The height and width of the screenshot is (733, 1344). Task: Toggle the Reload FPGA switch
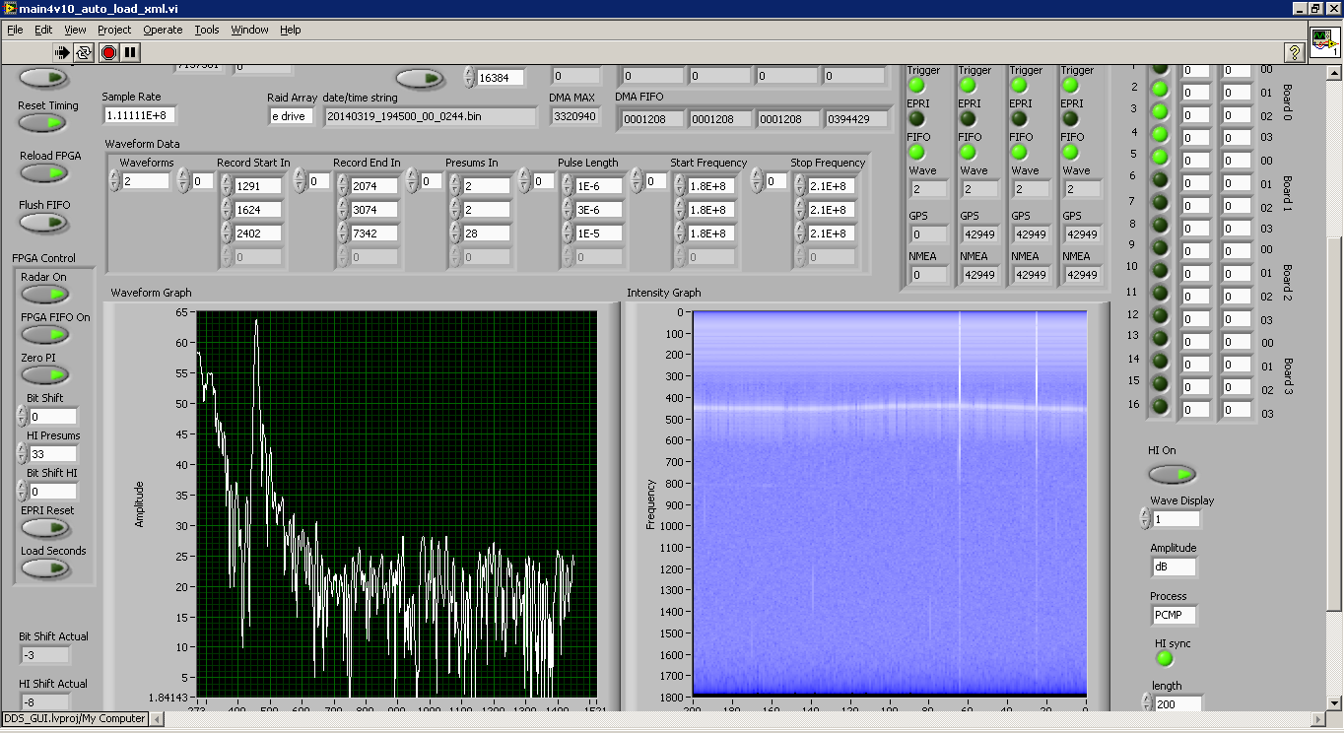[x=44, y=173]
